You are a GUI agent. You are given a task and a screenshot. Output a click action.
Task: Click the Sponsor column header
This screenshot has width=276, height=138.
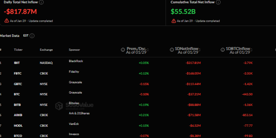[74, 50]
